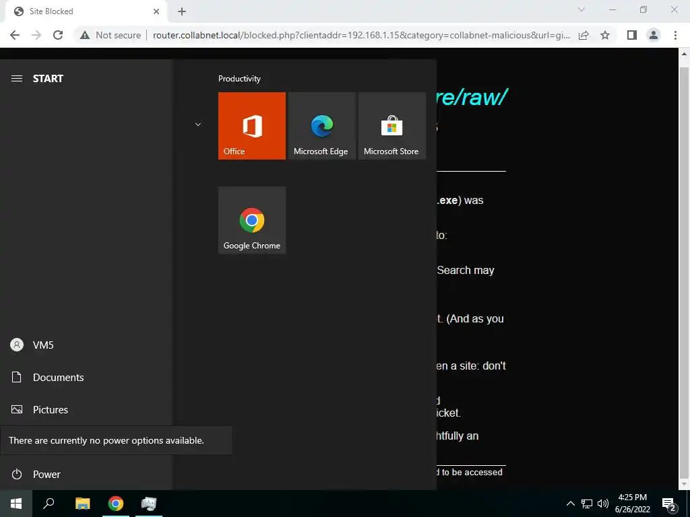Screen dimensions: 690x517
Task: Click the Share this page icon
Action: click(x=584, y=35)
